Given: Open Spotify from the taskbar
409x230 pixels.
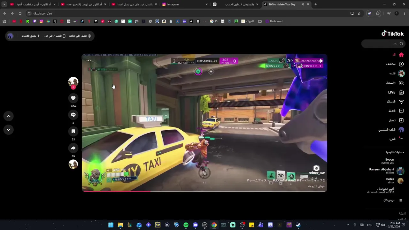Looking at the screenshot, I should (x=186, y=225).
